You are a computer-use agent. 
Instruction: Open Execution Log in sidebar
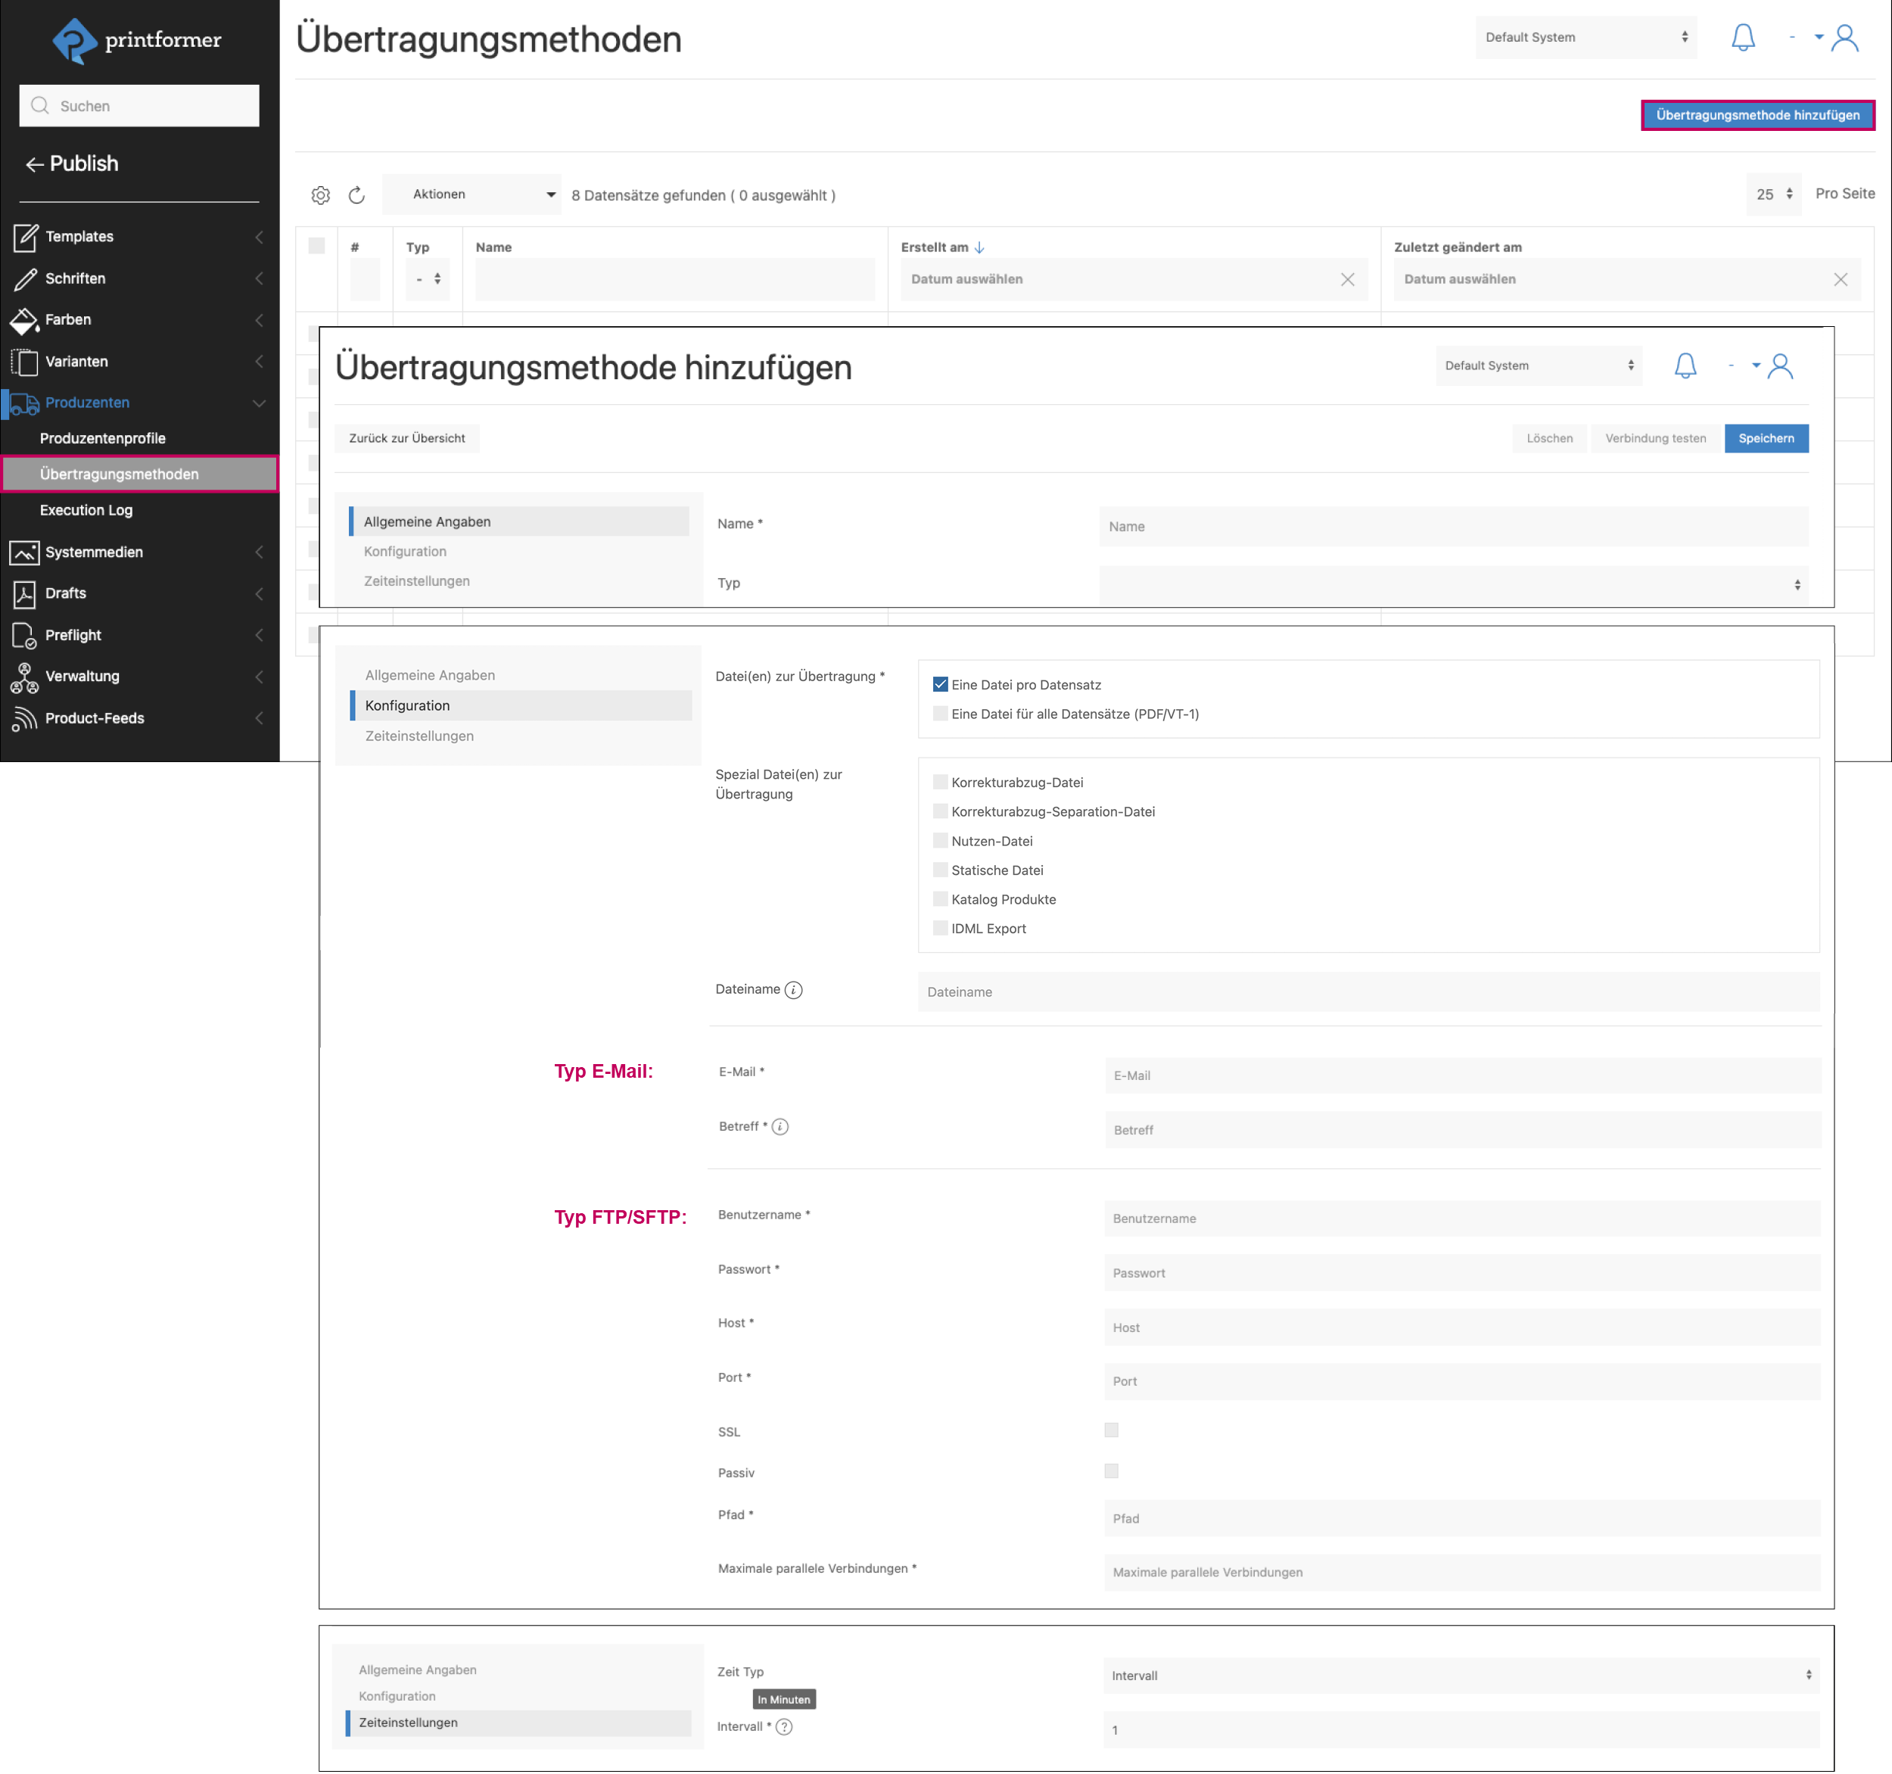[x=86, y=510]
